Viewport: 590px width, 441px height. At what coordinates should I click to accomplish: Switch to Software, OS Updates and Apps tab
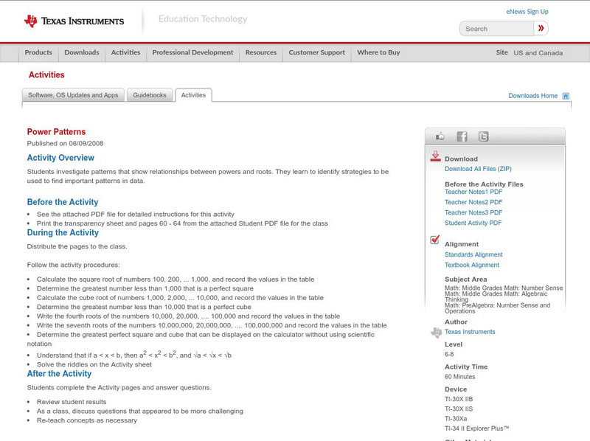(73, 95)
